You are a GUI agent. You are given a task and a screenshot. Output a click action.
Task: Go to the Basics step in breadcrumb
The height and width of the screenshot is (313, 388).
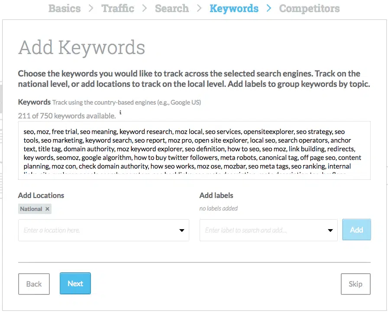[x=64, y=8]
